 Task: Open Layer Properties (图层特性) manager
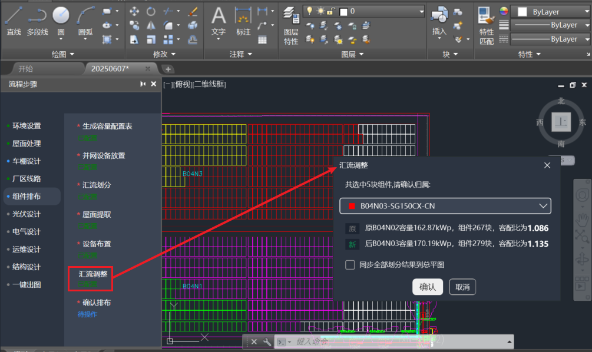(x=291, y=26)
